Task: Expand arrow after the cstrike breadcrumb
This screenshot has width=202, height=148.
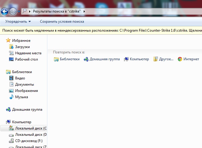Action: (84, 11)
